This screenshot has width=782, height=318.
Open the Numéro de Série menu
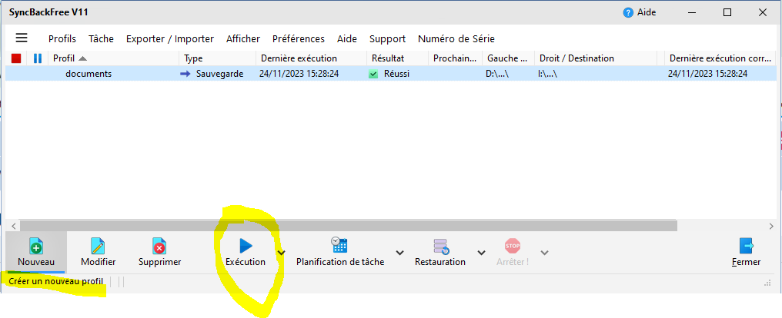point(456,39)
